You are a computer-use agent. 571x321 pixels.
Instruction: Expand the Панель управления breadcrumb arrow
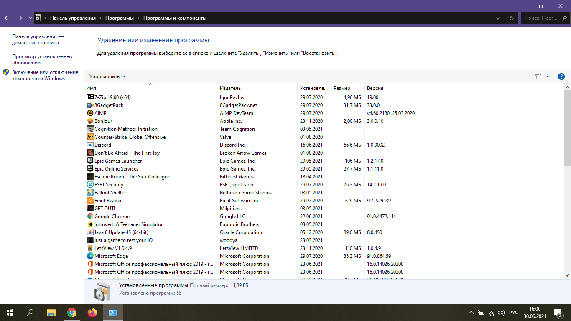coord(100,18)
